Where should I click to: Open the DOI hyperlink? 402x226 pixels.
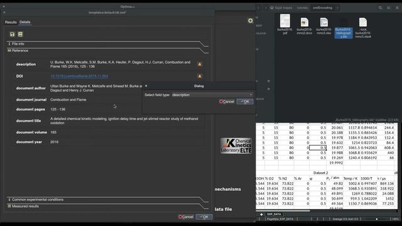[79, 76]
